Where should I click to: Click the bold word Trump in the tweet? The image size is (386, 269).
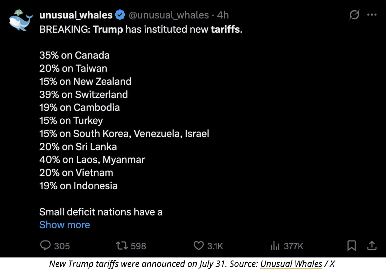(108, 30)
